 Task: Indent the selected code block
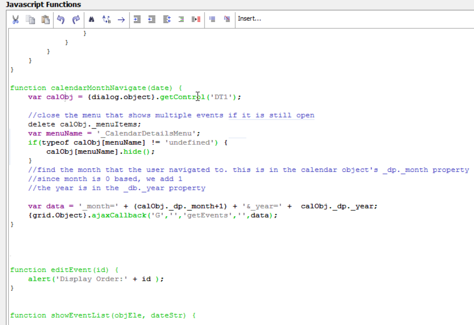point(137,20)
